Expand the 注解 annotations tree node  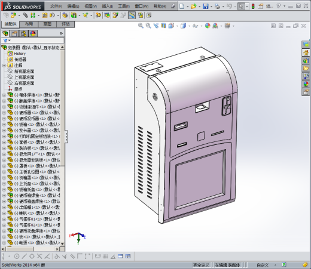[4, 66]
